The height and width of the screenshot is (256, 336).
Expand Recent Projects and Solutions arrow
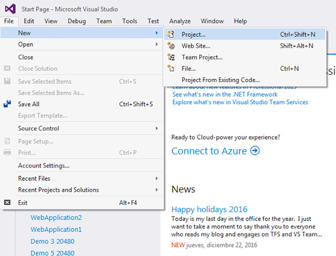pos(157,190)
